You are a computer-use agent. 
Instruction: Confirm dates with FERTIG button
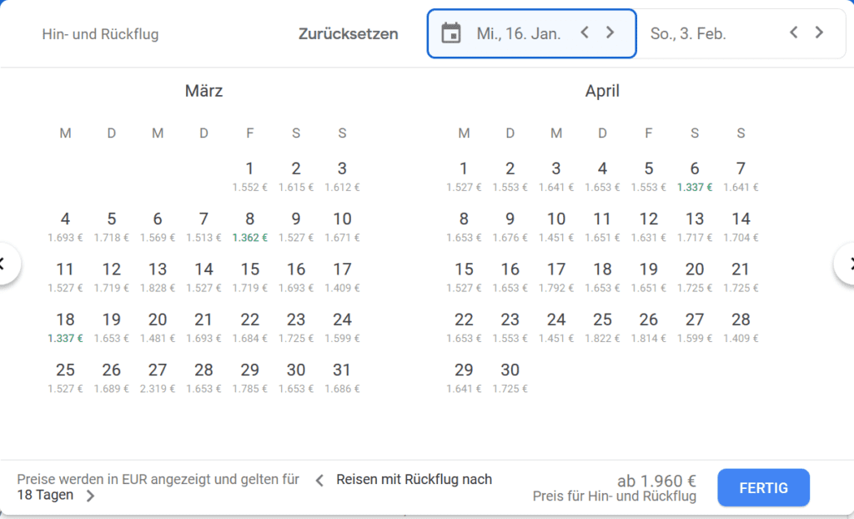coord(763,487)
